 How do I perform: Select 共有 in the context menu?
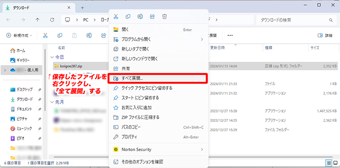[x=159, y=69]
